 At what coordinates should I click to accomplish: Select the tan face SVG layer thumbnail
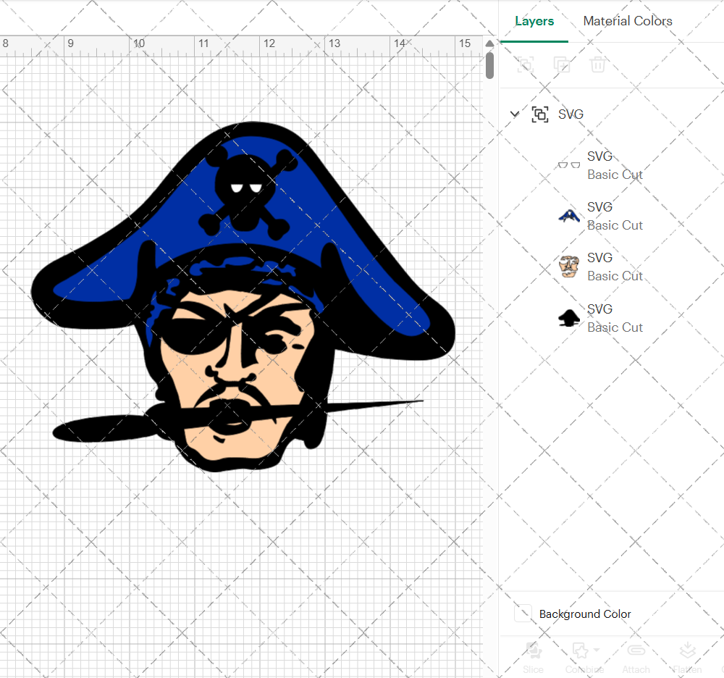pyautogui.click(x=569, y=267)
